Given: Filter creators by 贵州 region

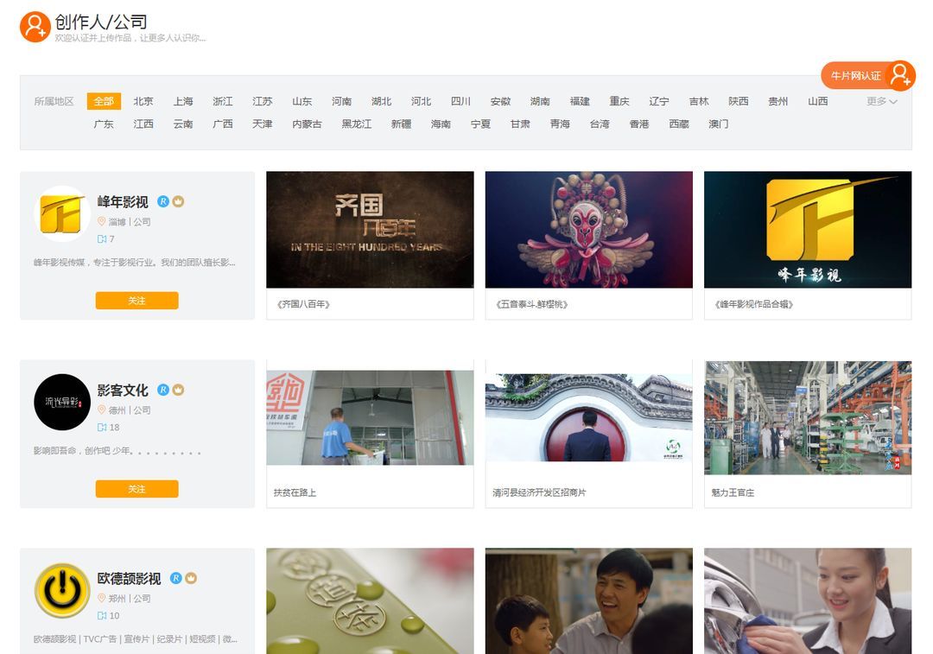Looking at the screenshot, I should pyautogui.click(x=777, y=101).
